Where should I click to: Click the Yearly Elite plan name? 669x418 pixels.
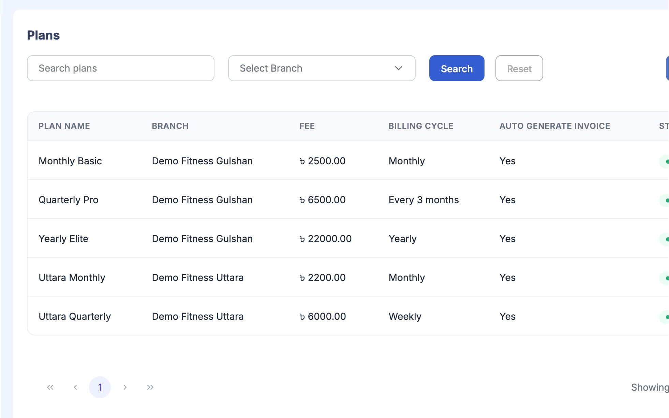click(63, 239)
